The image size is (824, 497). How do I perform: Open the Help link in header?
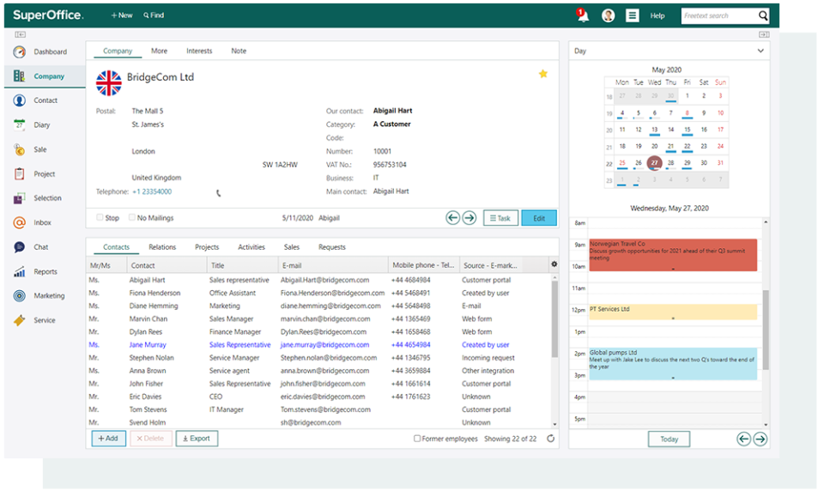(x=657, y=15)
